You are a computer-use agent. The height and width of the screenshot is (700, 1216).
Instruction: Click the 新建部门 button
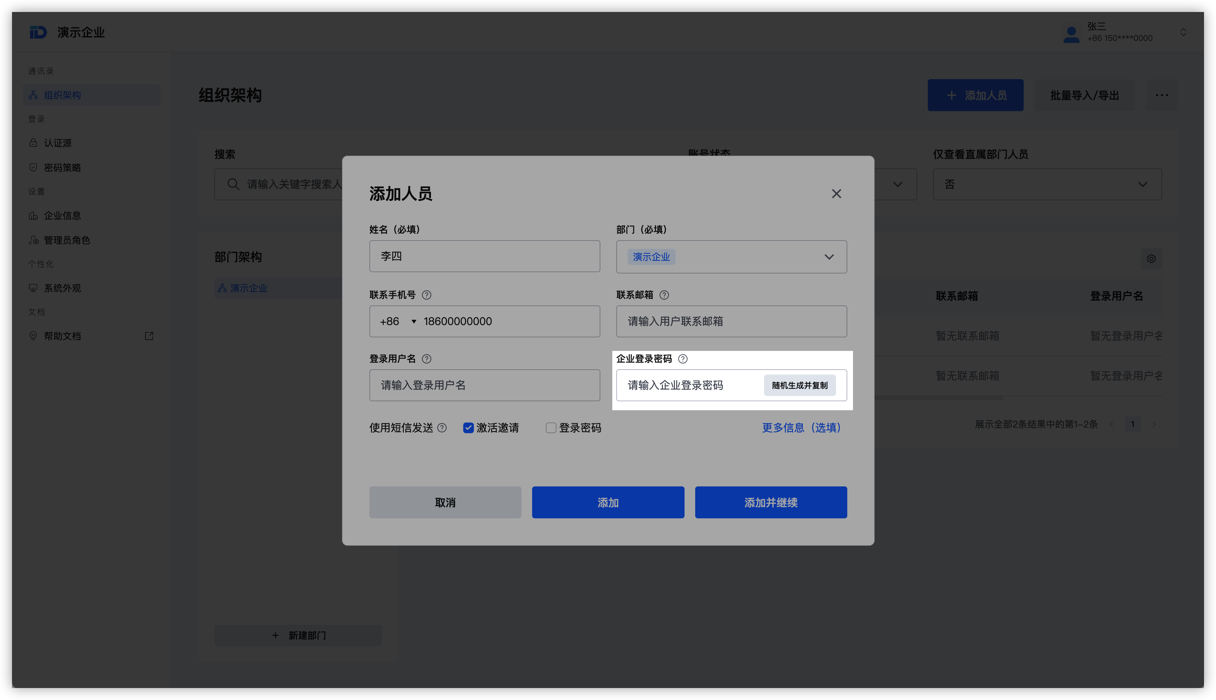point(298,635)
